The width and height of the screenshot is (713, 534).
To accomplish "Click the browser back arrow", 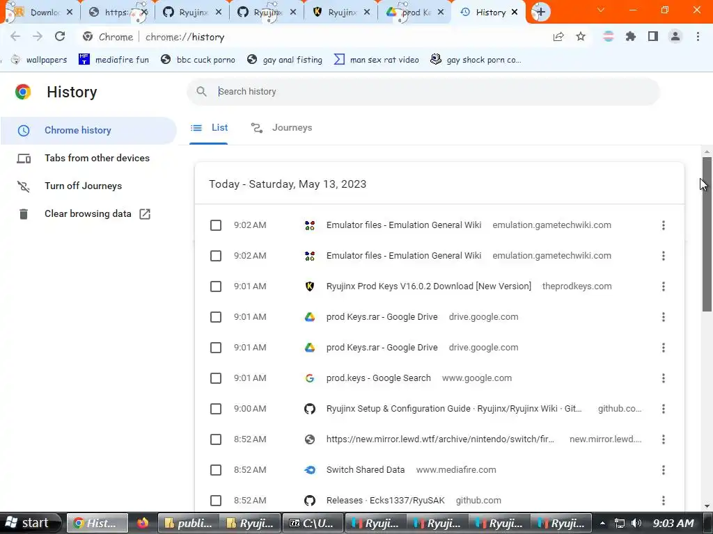I will pyautogui.click(x=15, y=37).
